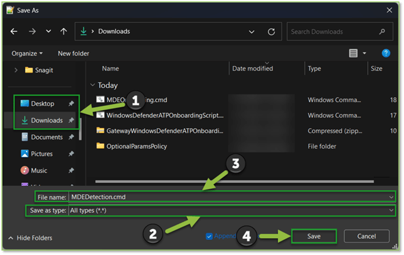Toggle the Append checkbox
The image size is (404, 255).
pyautogui.click(x=209, y=236)
